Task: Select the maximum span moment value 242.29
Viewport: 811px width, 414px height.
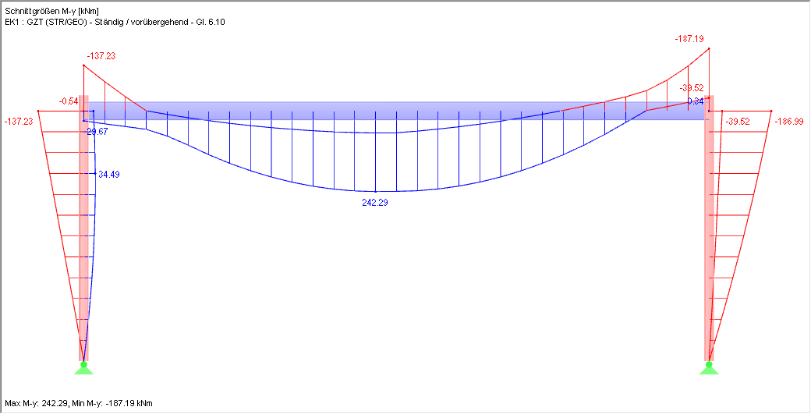Action: [x=375, y=203]
